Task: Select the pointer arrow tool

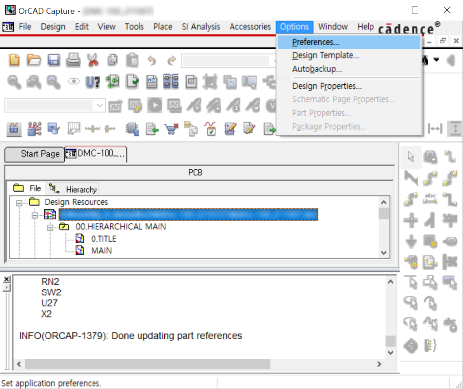Action: (x=411, y=156)
